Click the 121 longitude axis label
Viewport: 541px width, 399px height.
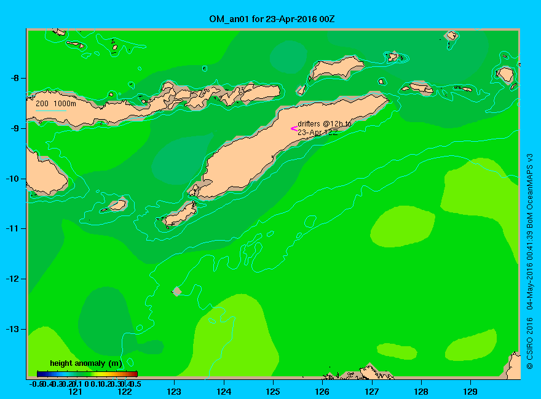(x=75, y=392)
